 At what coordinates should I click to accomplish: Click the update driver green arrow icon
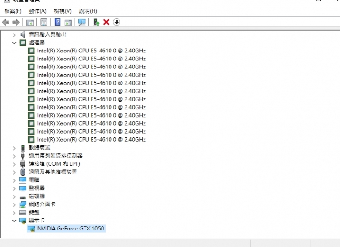tap(96, 22)
